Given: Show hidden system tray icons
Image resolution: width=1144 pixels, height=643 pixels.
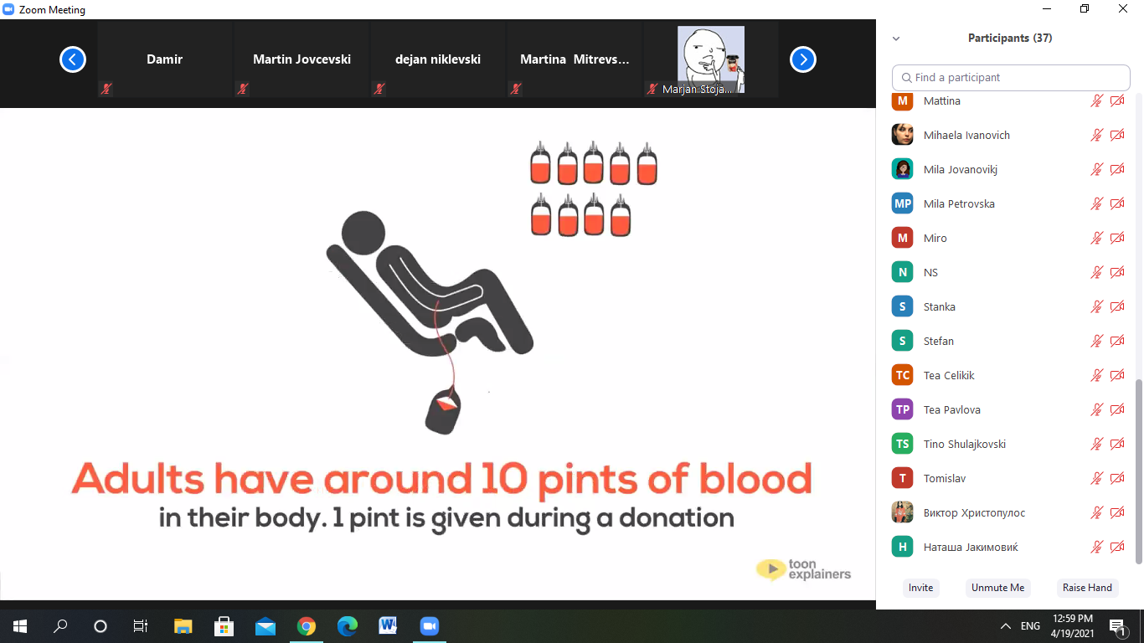Looking at the screenshot, I should click(1005, 625).
